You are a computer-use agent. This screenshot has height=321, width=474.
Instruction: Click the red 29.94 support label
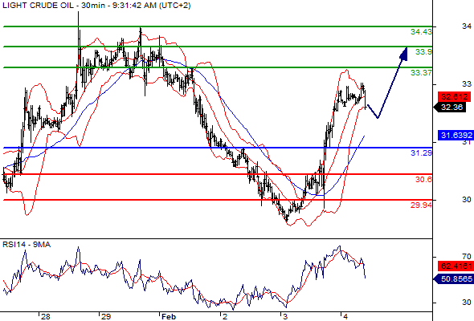tap(421, 205)
